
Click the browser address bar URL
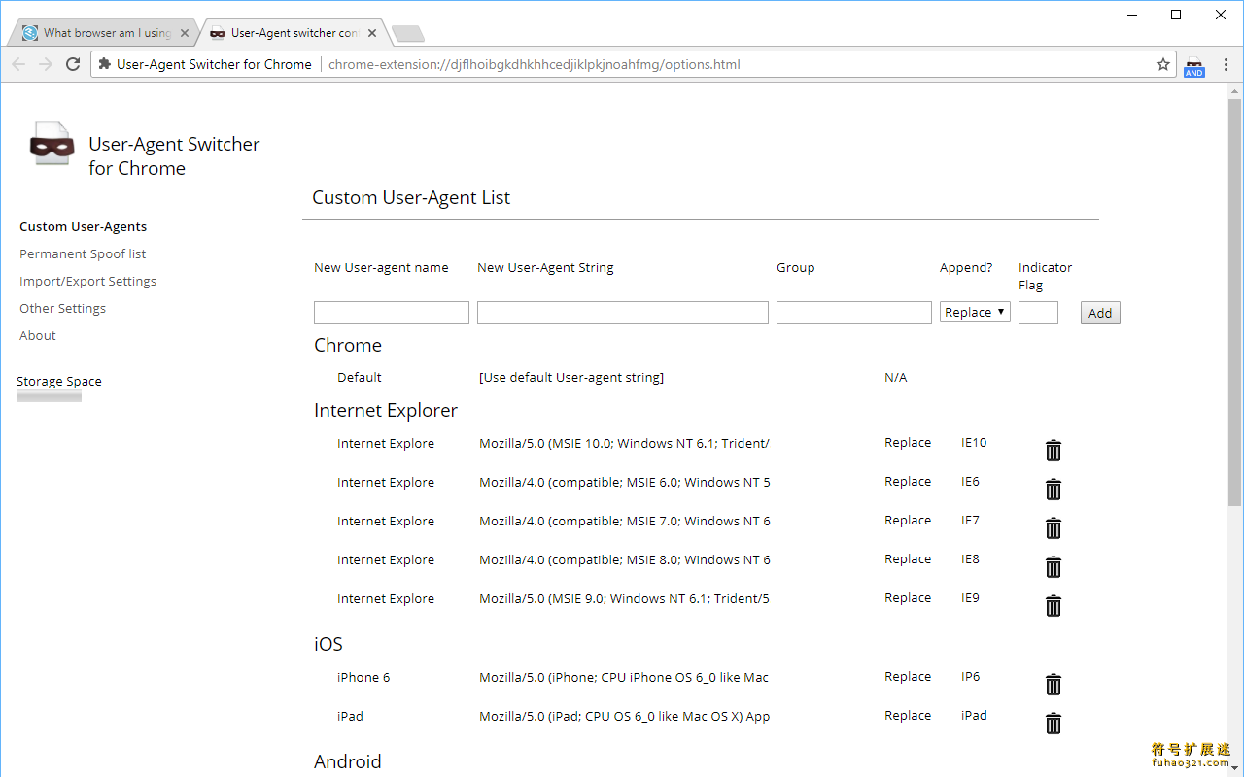[x=535, y=64]
